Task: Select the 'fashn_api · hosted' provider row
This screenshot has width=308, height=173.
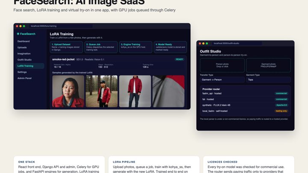Action: (x=245, y=94)
